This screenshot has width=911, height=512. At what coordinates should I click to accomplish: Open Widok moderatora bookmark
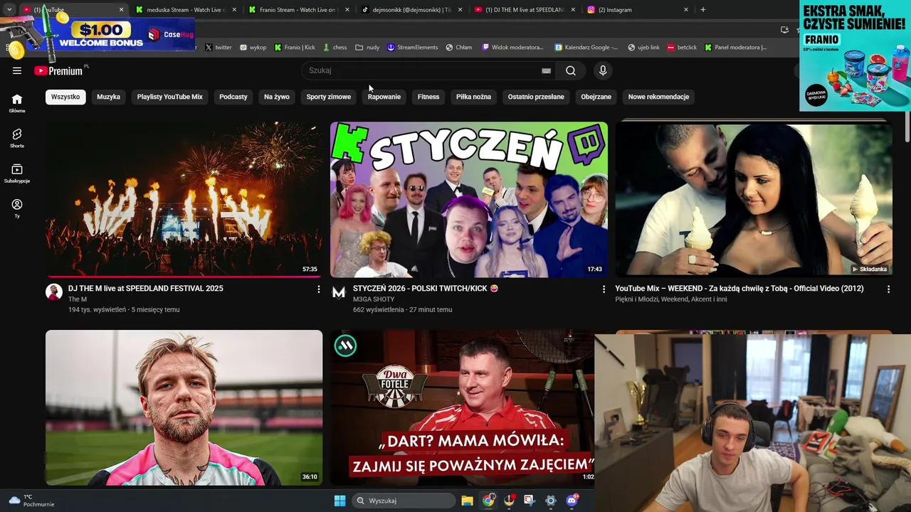click(512, 47)
